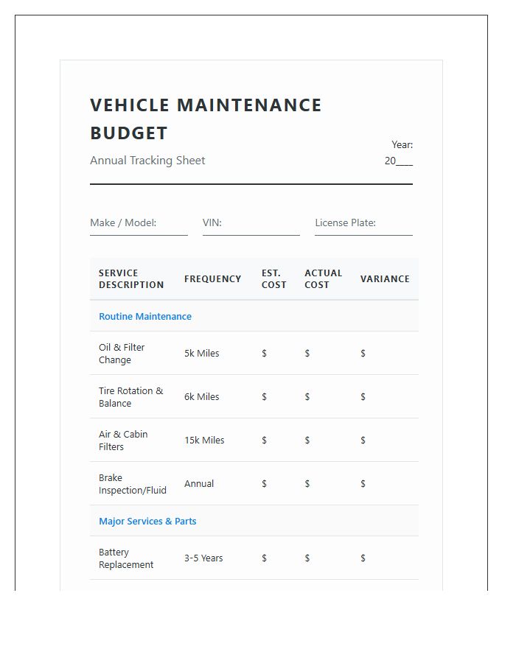Viewport: 516px width, 663px height.
Task: Click the 6k Miles frequency cell
Action: tap(214, 396)
